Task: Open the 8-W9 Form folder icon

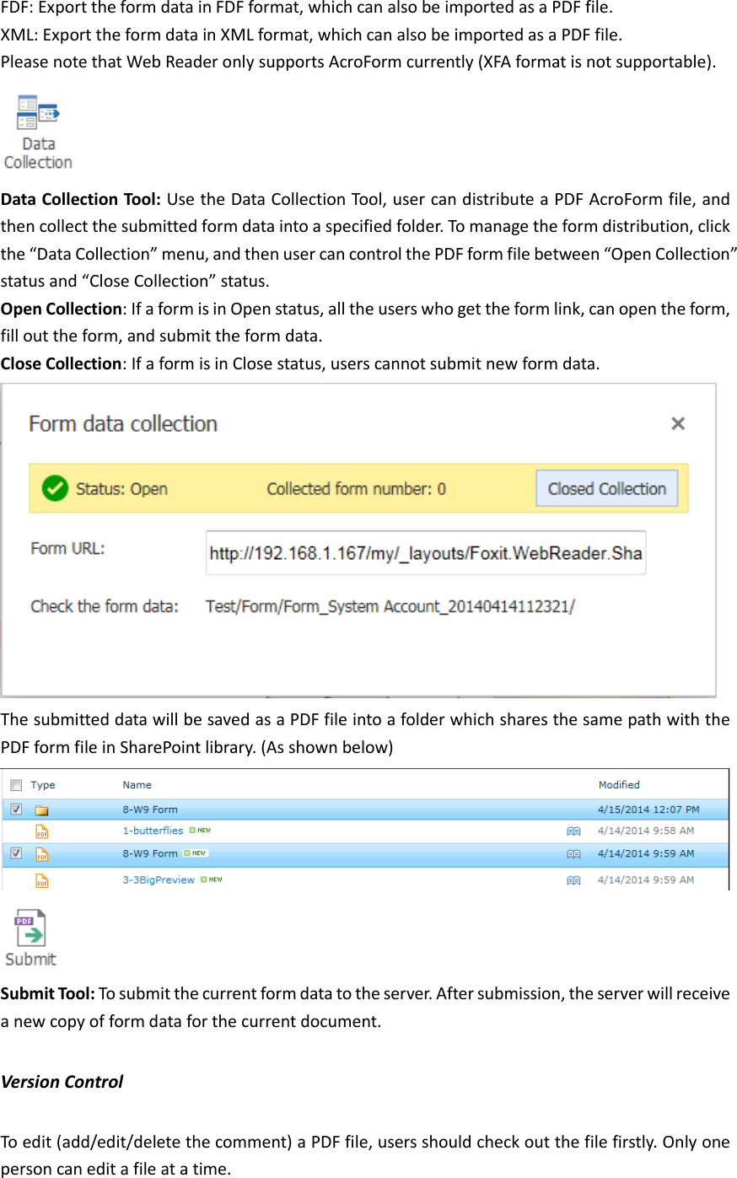Action: (41, 809)
